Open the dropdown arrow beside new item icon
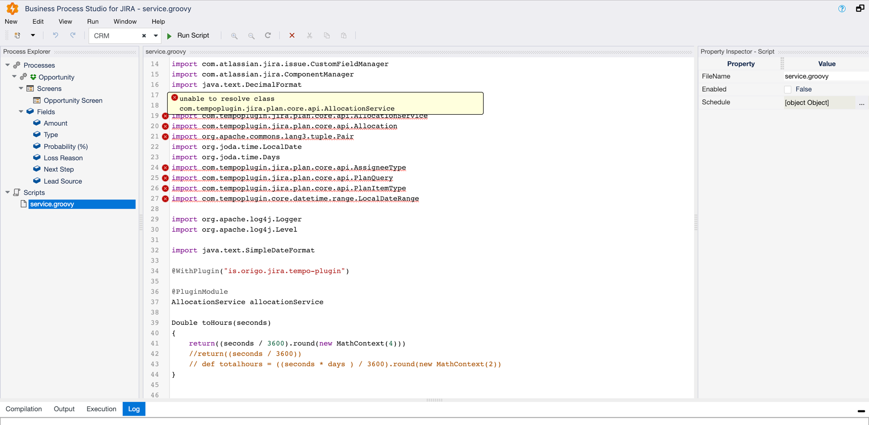The width and height of the screenshot is (869, 425). click(33, 35)
